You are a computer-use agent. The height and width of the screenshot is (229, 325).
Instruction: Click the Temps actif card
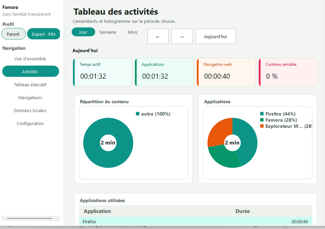click(x=102, y=72)
